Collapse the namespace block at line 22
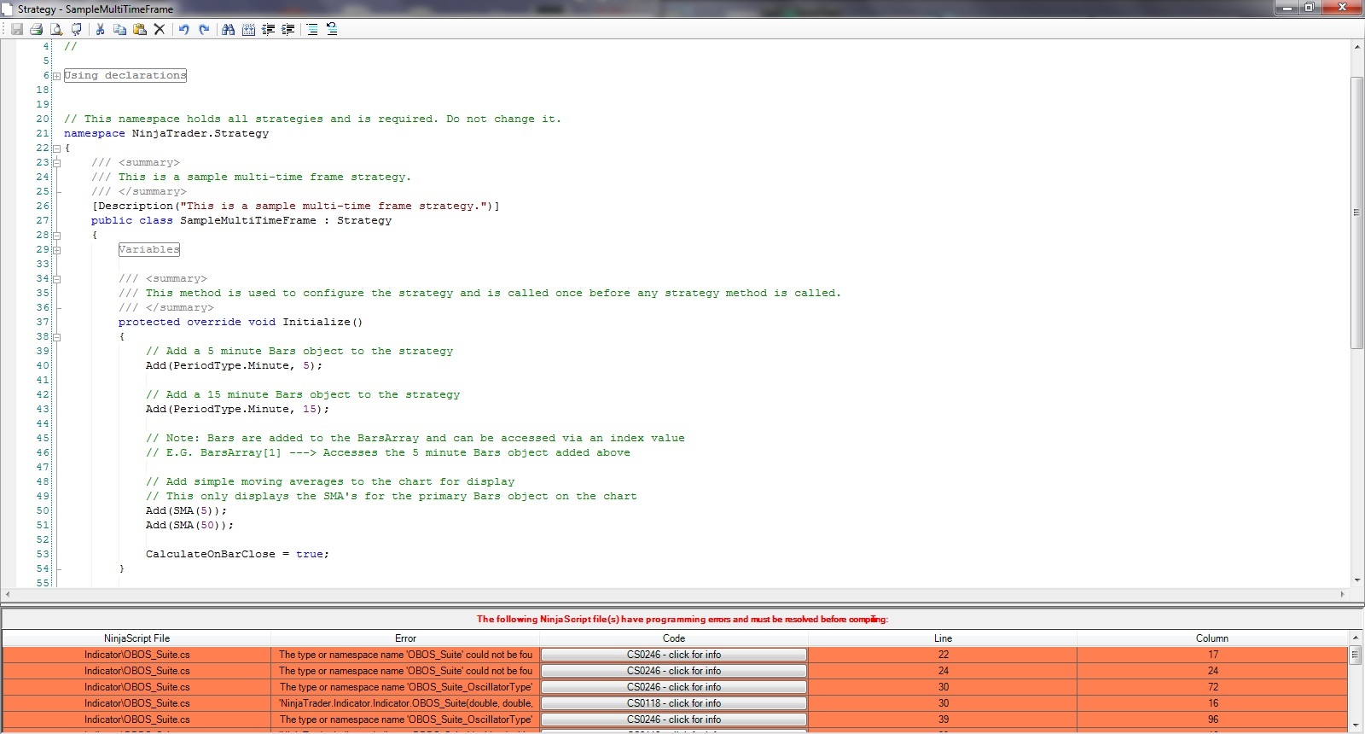The image size is (1365, 734). (x=56, y=149)
